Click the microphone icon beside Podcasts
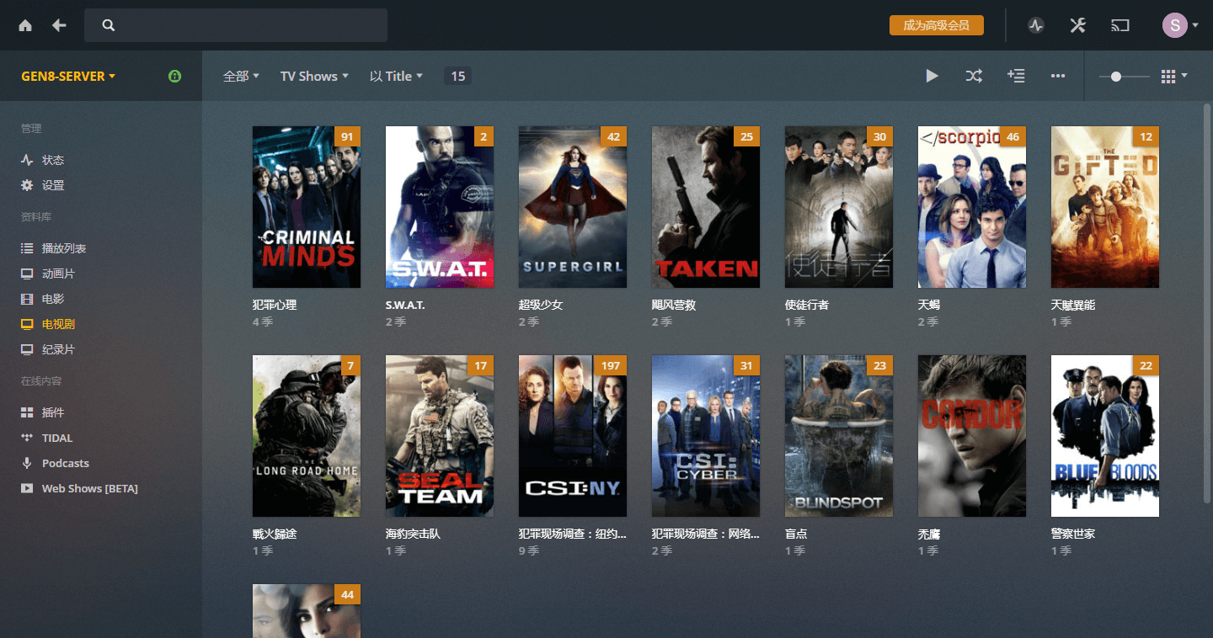Image resolution: width=1213 pixels, height=638 pixels. [x=27, y=463]
